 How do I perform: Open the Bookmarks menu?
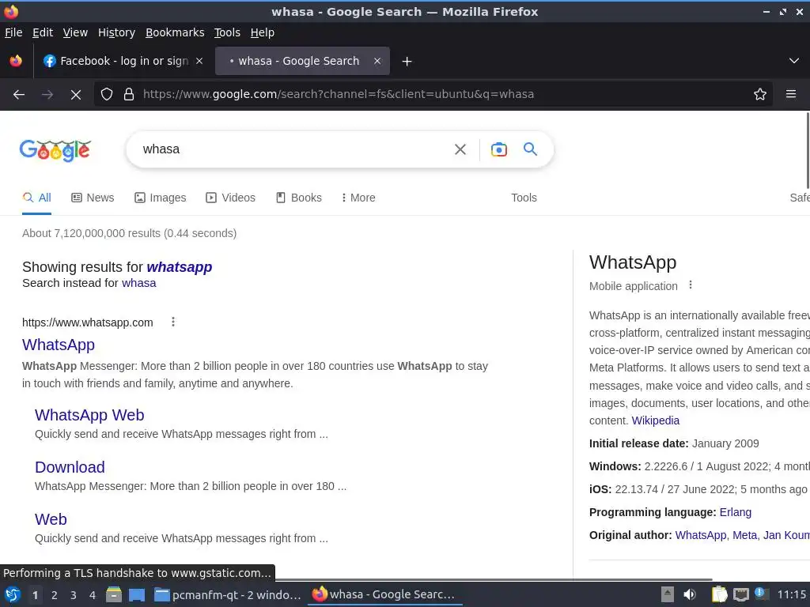point(175,32)
